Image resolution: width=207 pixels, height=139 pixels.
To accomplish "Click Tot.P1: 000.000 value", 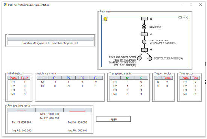I will click(49, 114).
